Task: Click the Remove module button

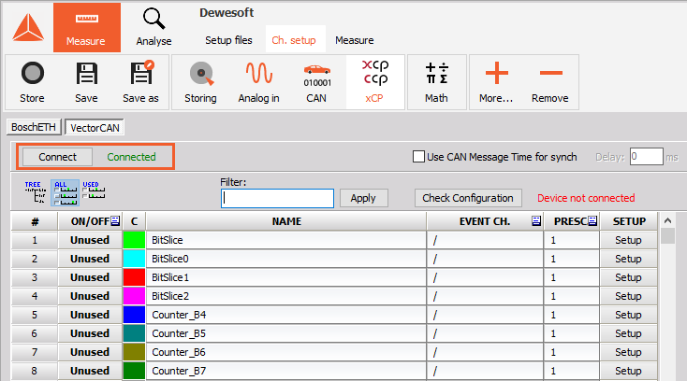Action: 550,82
